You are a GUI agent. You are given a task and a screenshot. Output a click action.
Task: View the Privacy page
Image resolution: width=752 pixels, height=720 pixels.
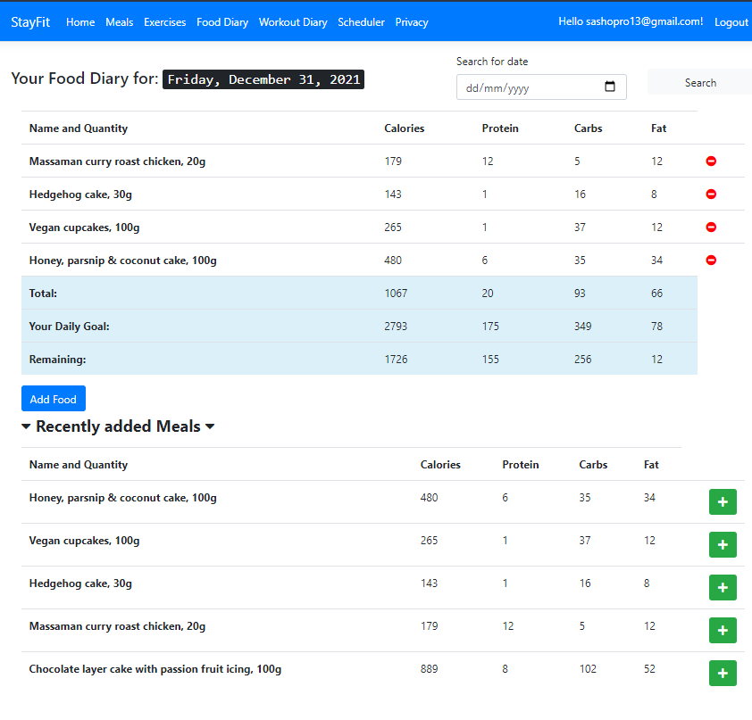pos(412,22)
